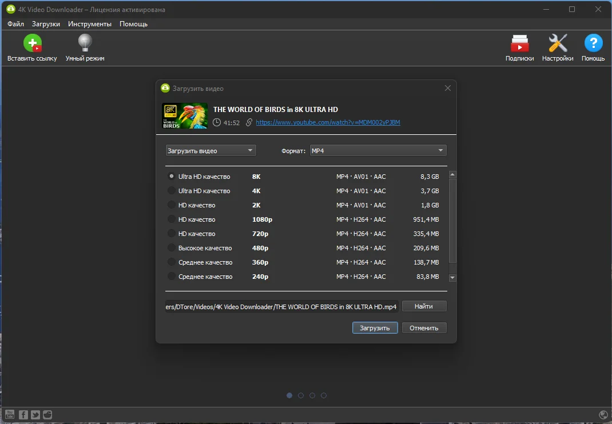Click the 951,4 MB file size text
The height and width of the screenshot is (424, 612).
[x=426, y=219]
